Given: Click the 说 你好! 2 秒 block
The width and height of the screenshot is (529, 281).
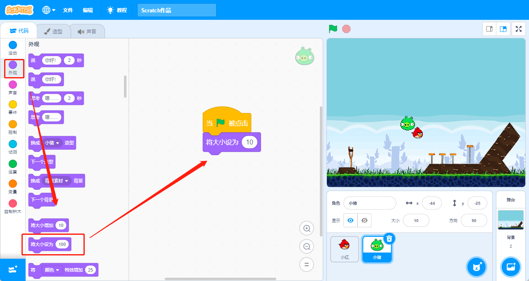Looking at the screenshot, I should click(x=56, y=60).
